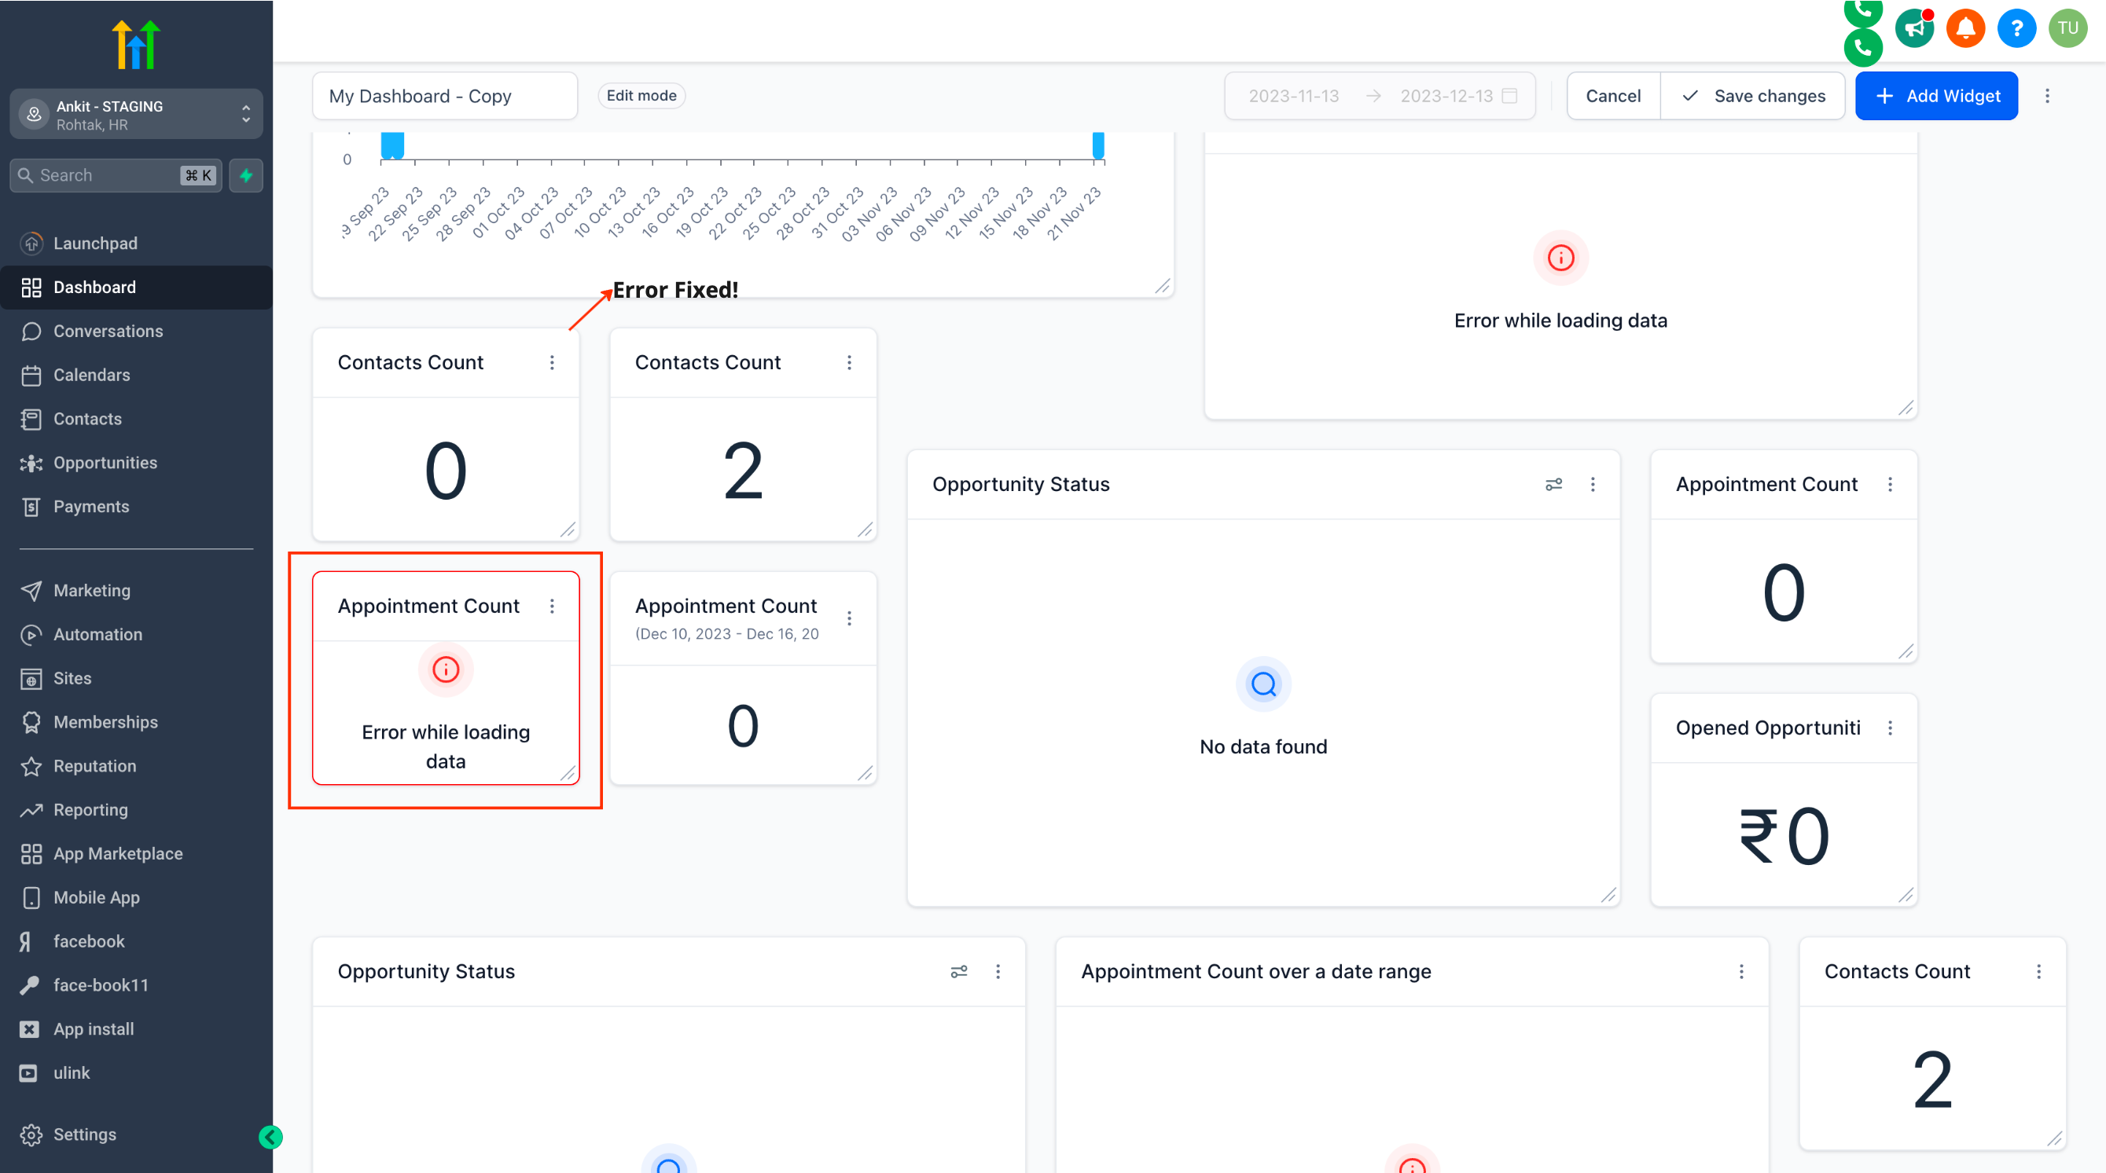Click the My Dashboard - Copy name field
The image size is (2106, 1173).
click(444, 96)
